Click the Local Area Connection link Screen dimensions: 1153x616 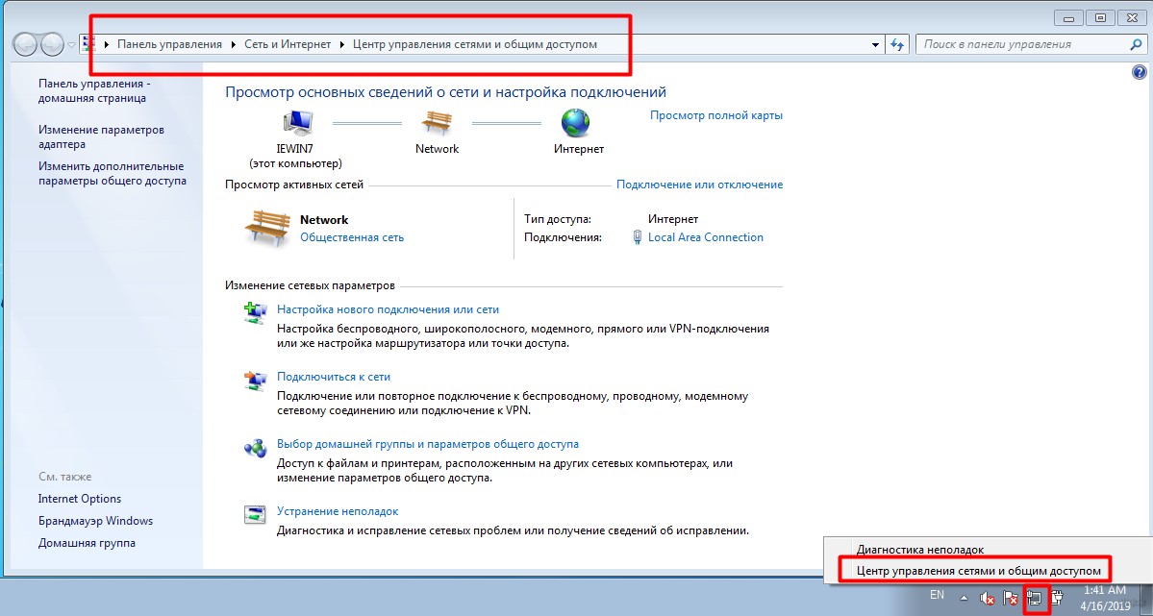point(705,237)
